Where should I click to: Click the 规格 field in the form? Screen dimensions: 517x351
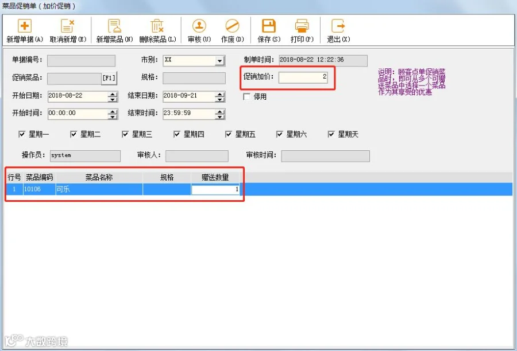click(x=194, y=79)
